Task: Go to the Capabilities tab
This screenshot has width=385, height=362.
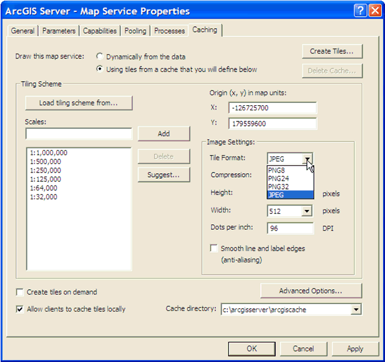Action: [100, 31]
